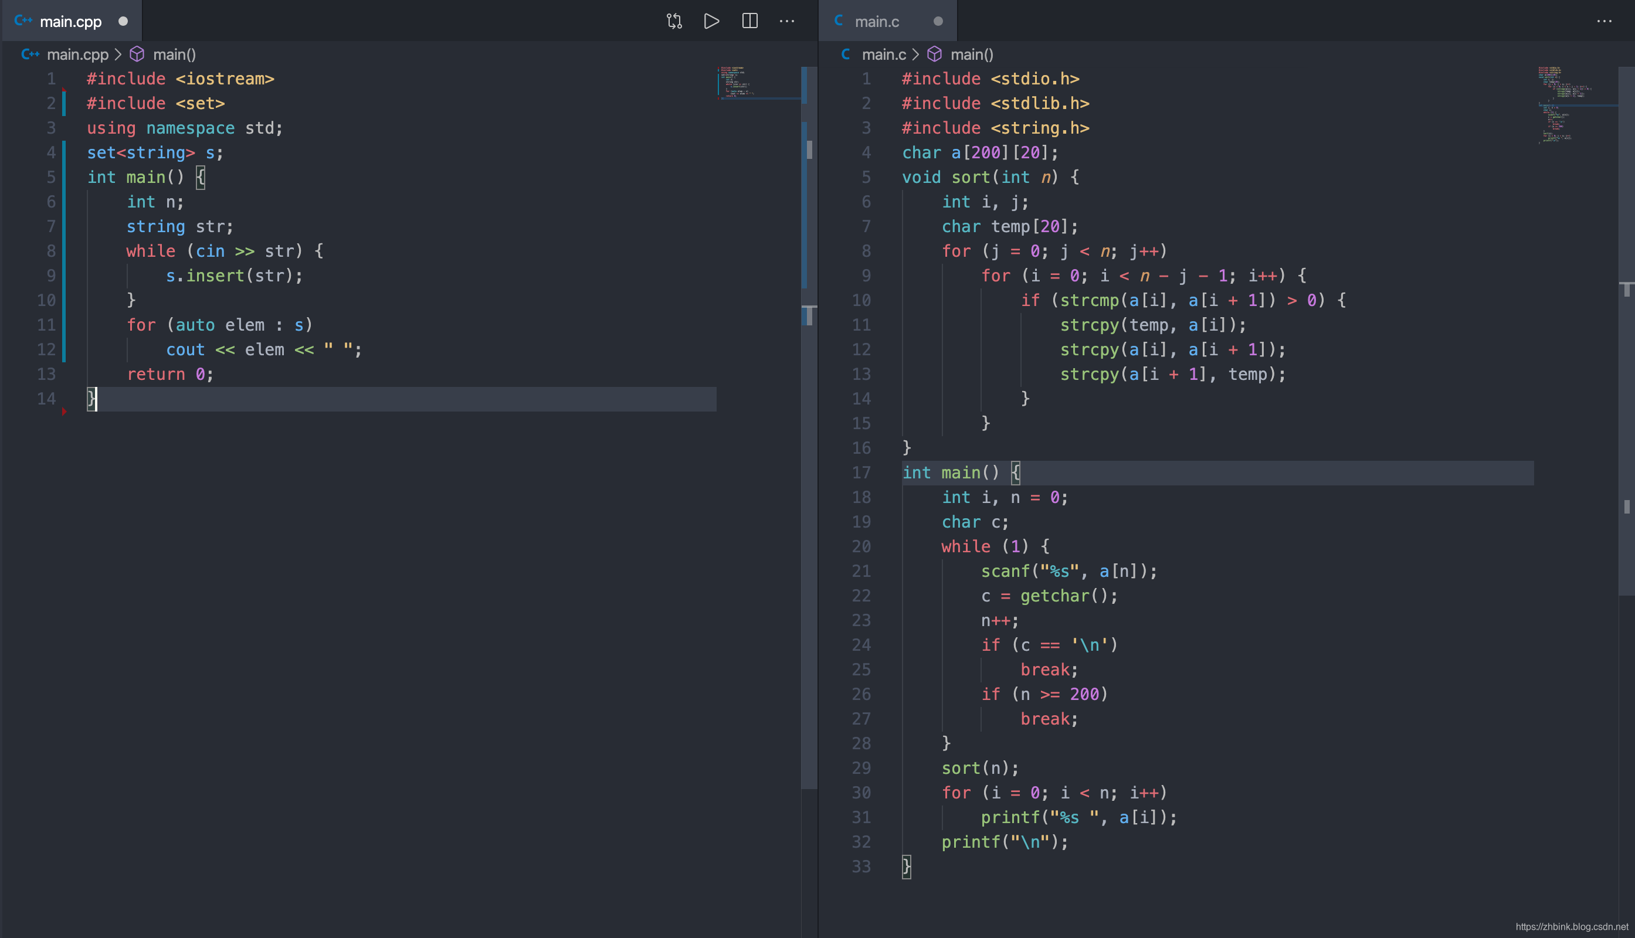Click on 'char a[200][20];' line
This screenshot has width=1635, height=938.
click(x=980, y=152)
